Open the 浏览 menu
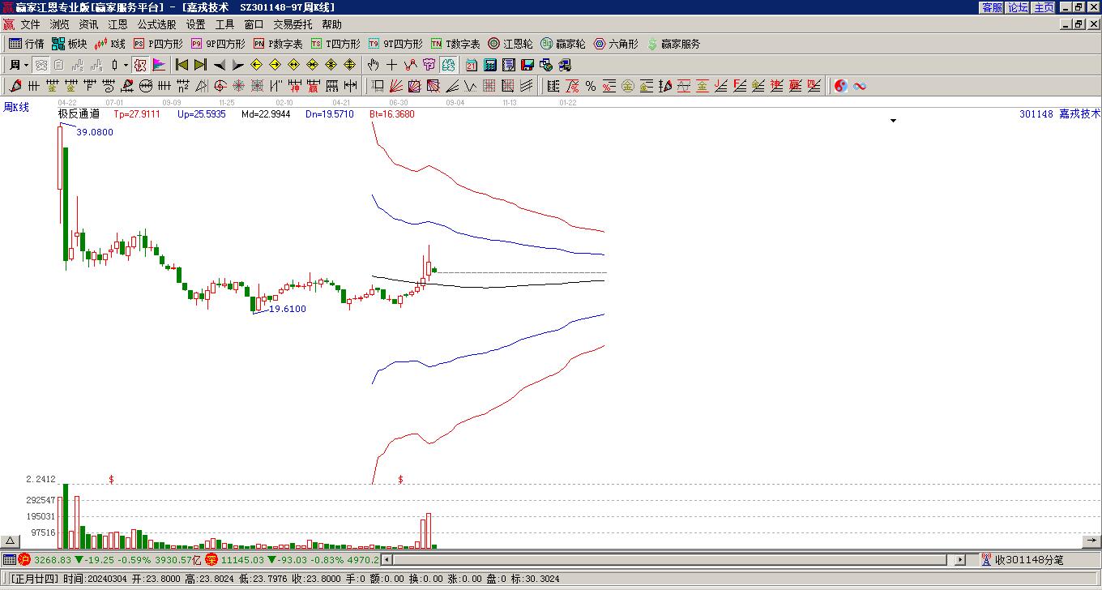Screen dimensions: 1102x590 [59, 24]
